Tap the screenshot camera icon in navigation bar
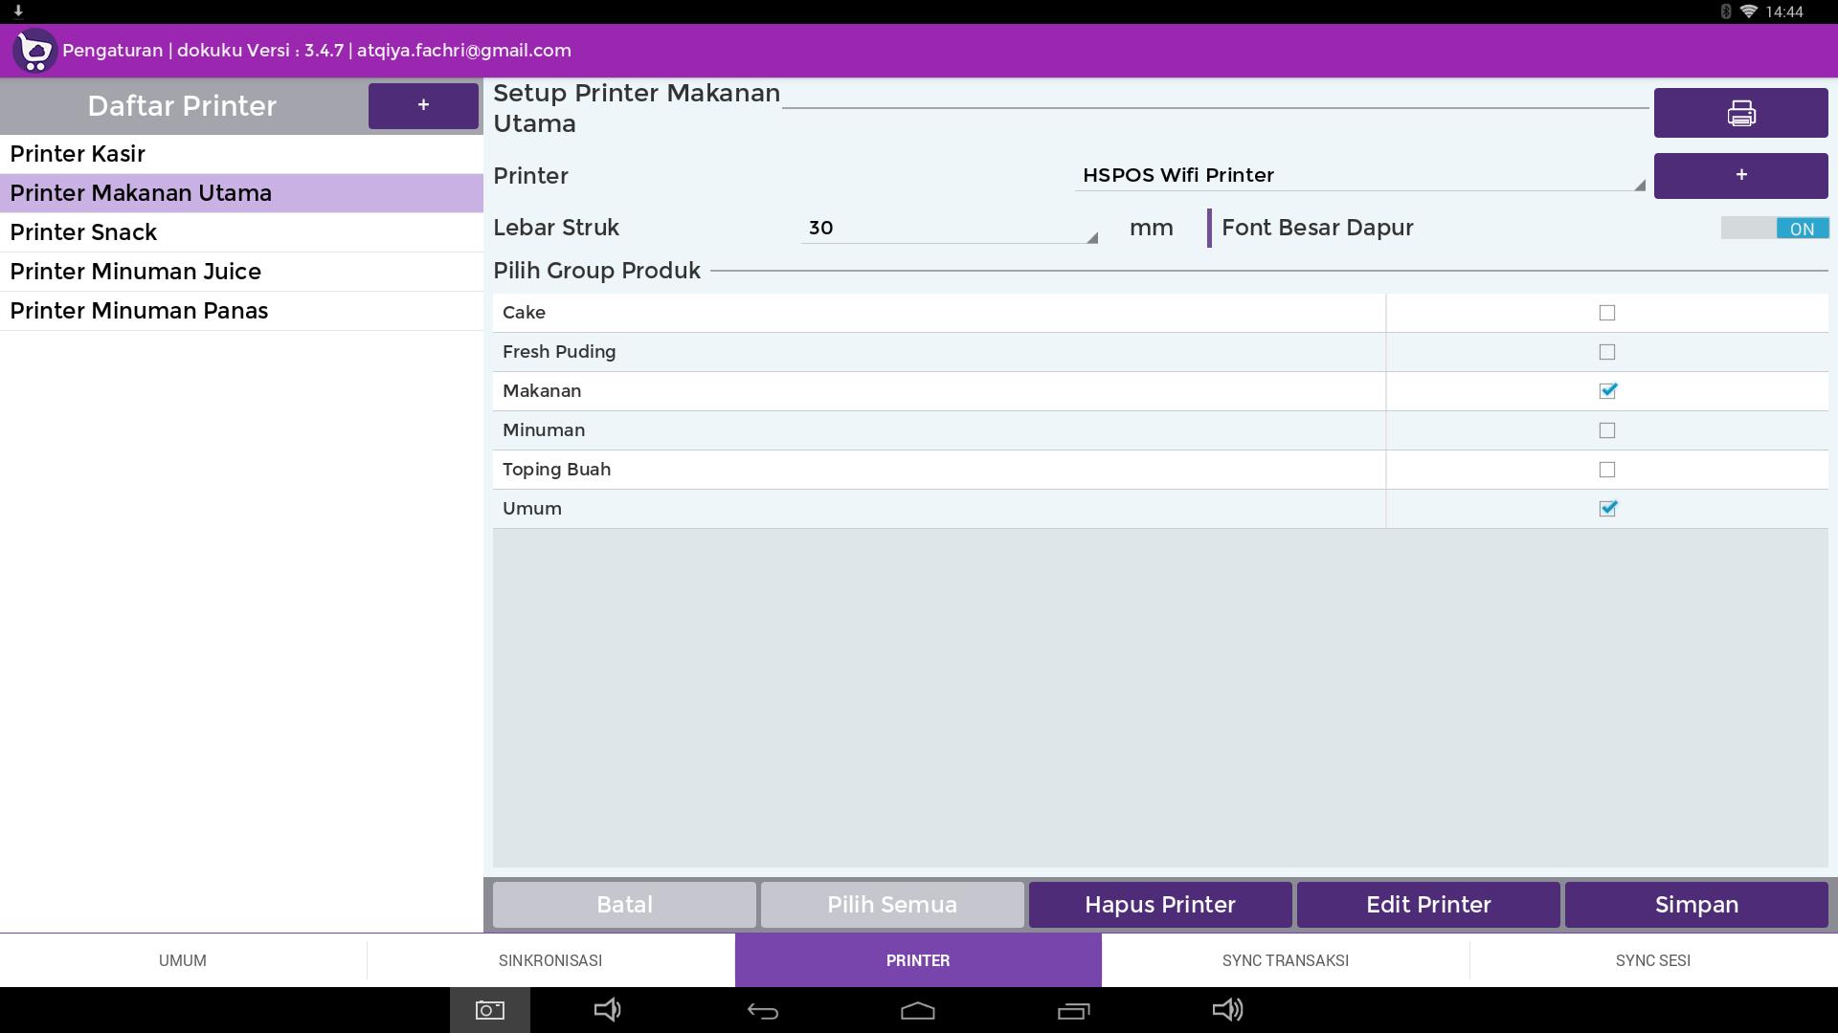 (489, 1010)
